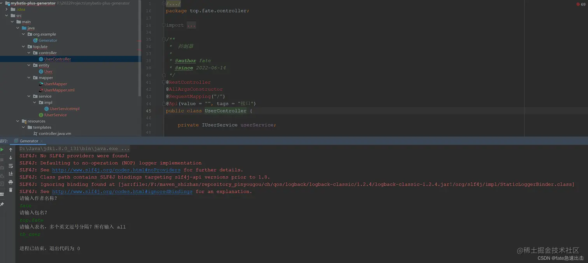This screenshot has width=588, height=263.
Task: Expand the .idea folder
Action: point(7,9)
